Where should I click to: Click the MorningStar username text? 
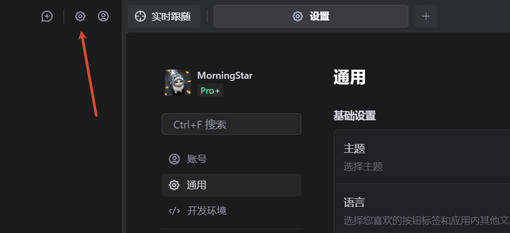(x=224, y=76)
